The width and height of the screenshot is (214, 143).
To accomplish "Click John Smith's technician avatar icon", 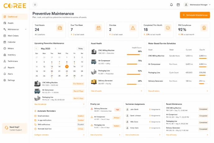I will (127, 109).
